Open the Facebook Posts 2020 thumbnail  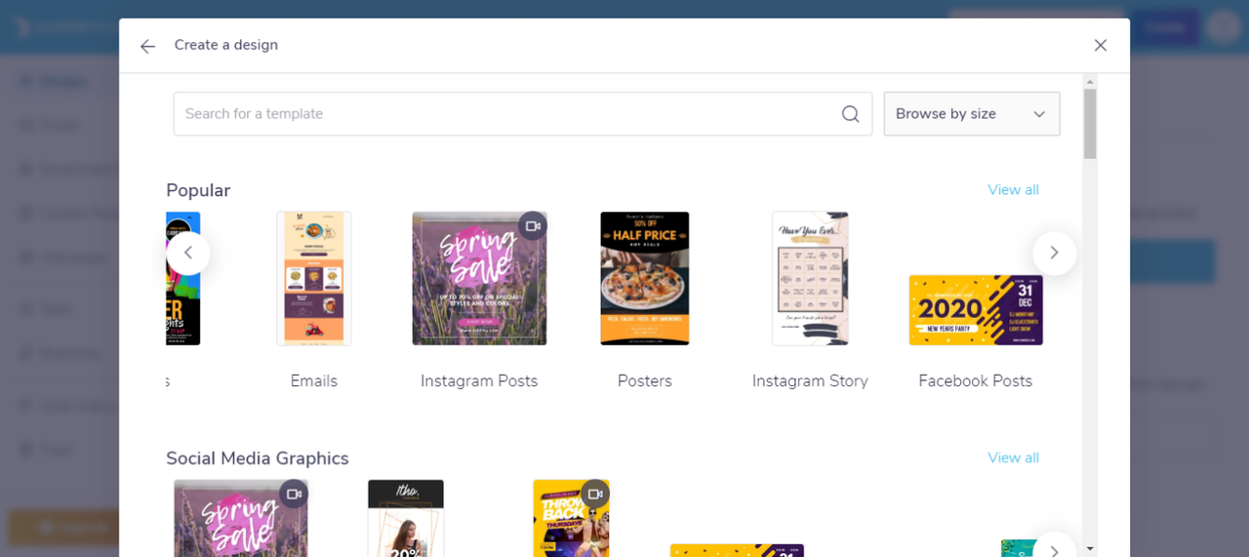(976, 309)
